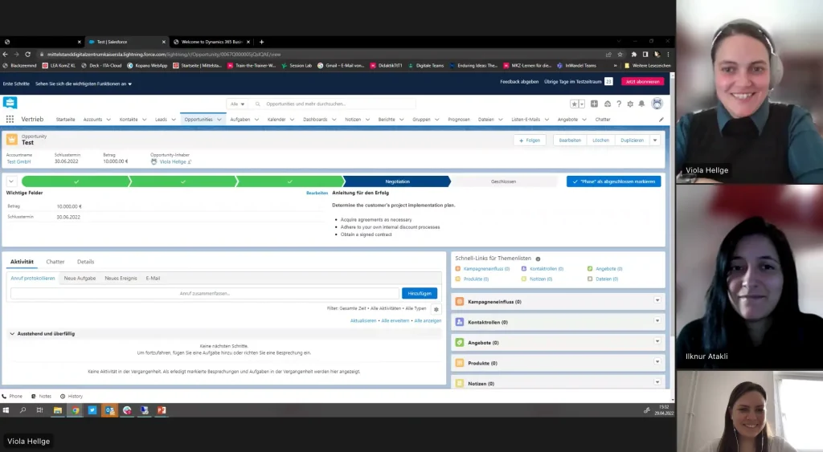Go to the Startseite navigation tab
The height and width of the screenshot is (452, 823).
[66, 120]
